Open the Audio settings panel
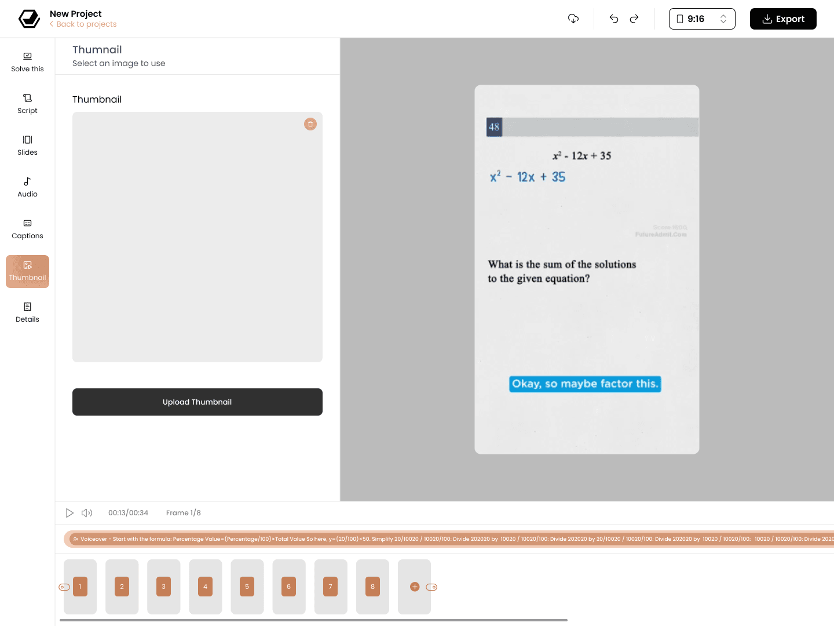This screenshot has width=834, height=626. pyautogui.click(x=27, y=188)
